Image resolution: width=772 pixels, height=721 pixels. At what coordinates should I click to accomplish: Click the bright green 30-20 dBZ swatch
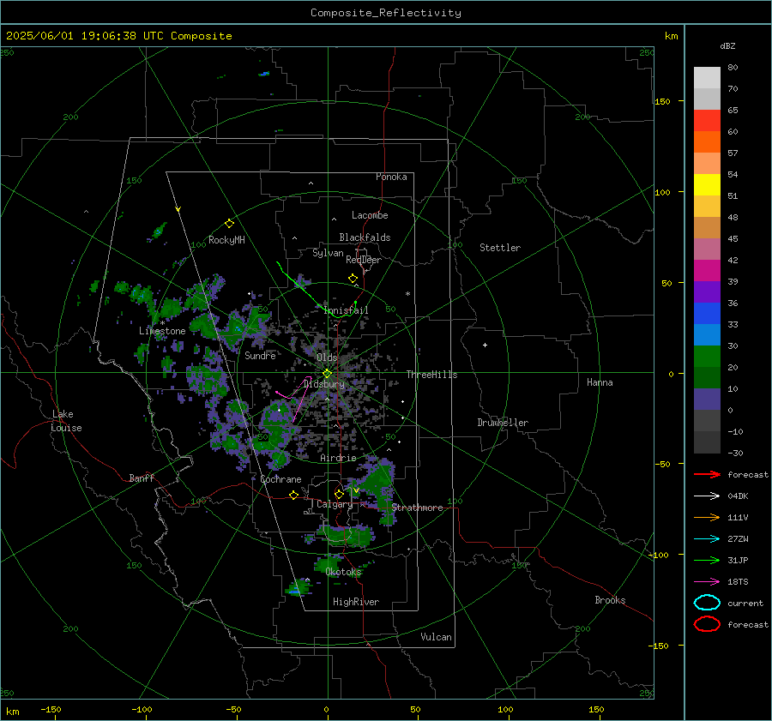pyautogui.click(x=707, y=357)
